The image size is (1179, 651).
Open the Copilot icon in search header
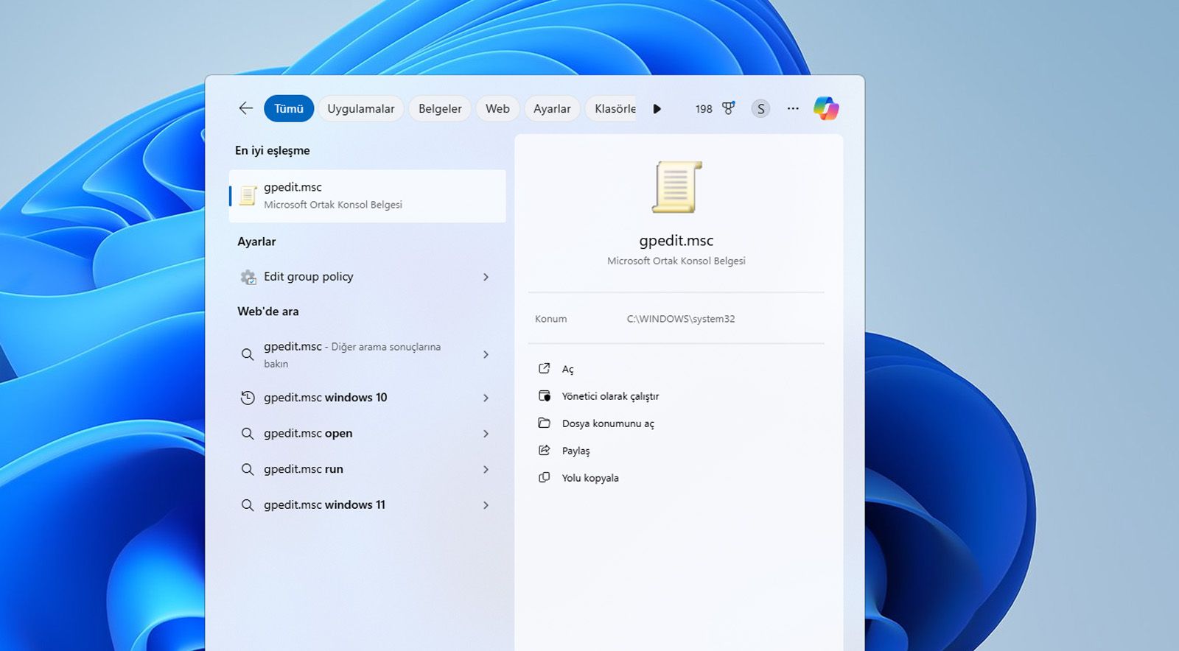[826, 108]
